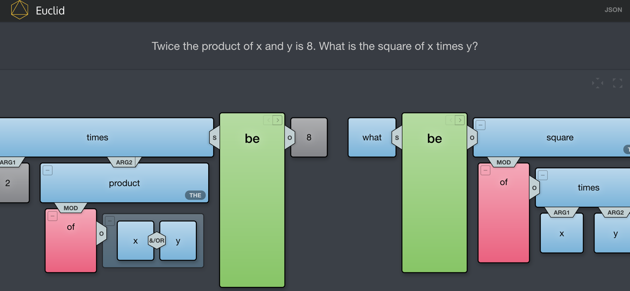
Task: Click the Euclid logo icon
Action: coord(20,10)
